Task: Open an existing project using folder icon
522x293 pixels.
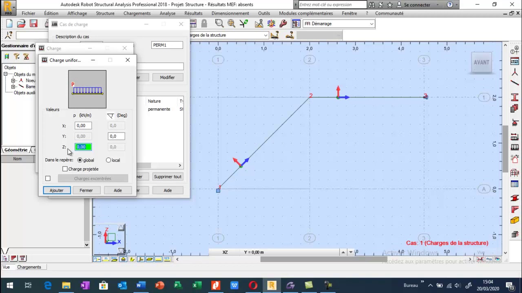Action: tap(21, 24)
